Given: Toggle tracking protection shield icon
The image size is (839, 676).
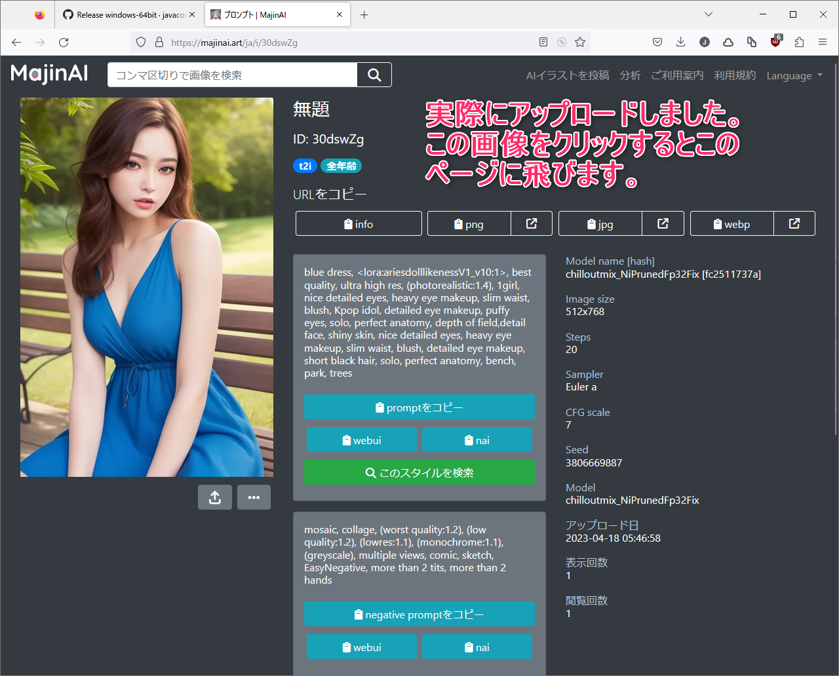Looking at the screenshot, I should click(141, 41).
